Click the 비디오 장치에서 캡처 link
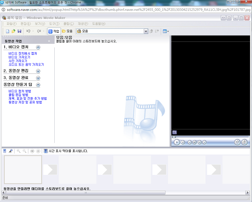This screenshot has width=252, height=202. coord(23,54)
